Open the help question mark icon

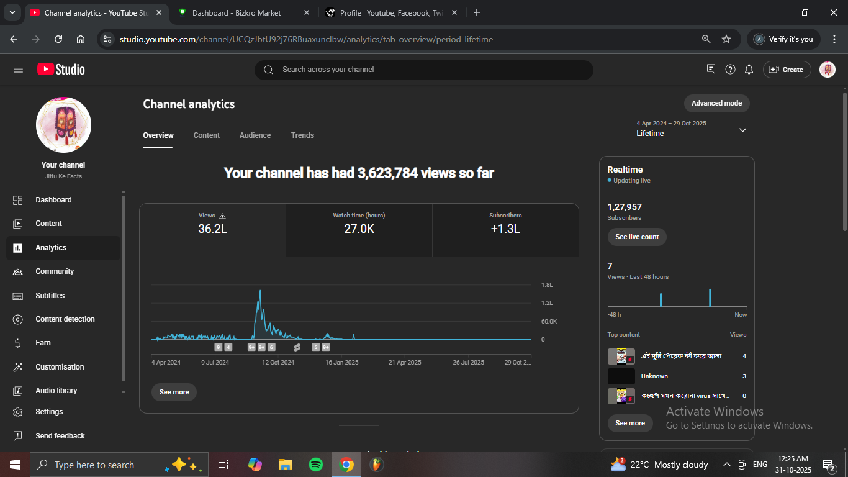[x=731, y=70]
